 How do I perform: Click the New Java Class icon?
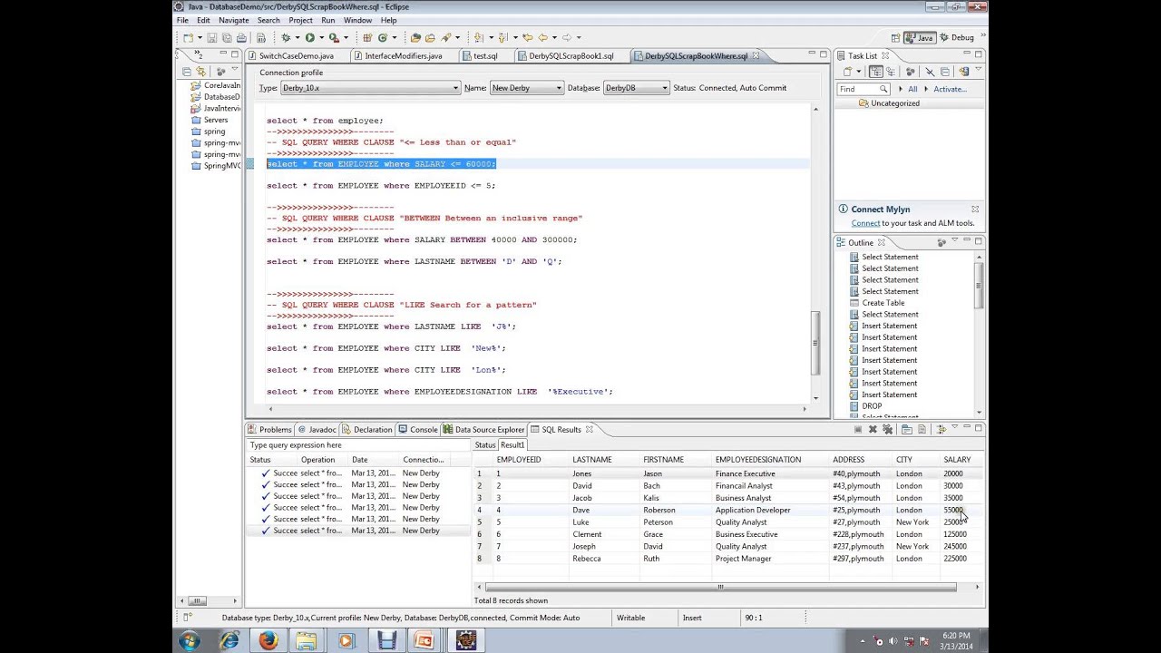[382, 37]
